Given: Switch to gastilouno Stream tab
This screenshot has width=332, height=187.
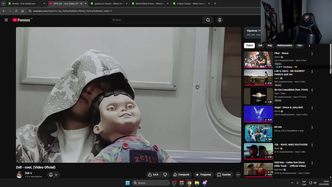Looking at the screenshot, I should click(x=109, y=4).
